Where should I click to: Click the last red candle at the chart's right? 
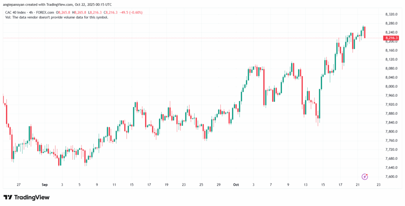364,32
